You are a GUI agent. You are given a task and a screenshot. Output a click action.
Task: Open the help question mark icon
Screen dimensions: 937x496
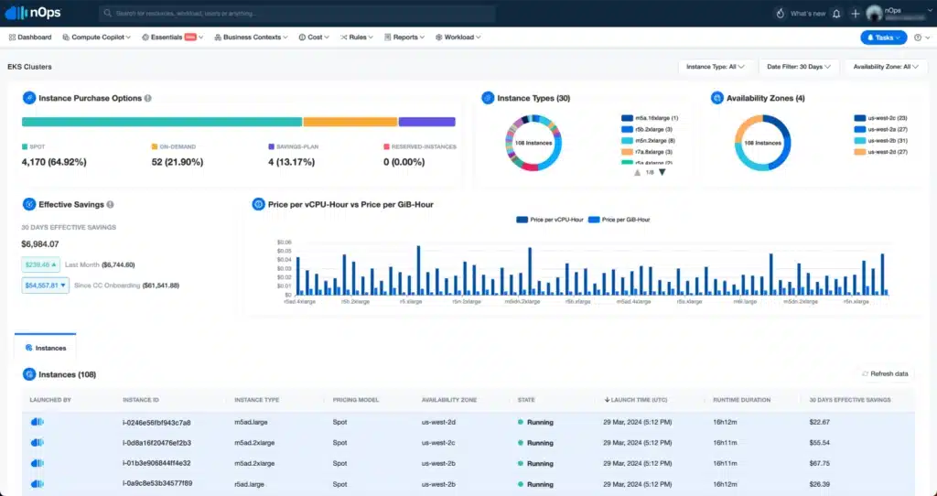pos(918,37)
